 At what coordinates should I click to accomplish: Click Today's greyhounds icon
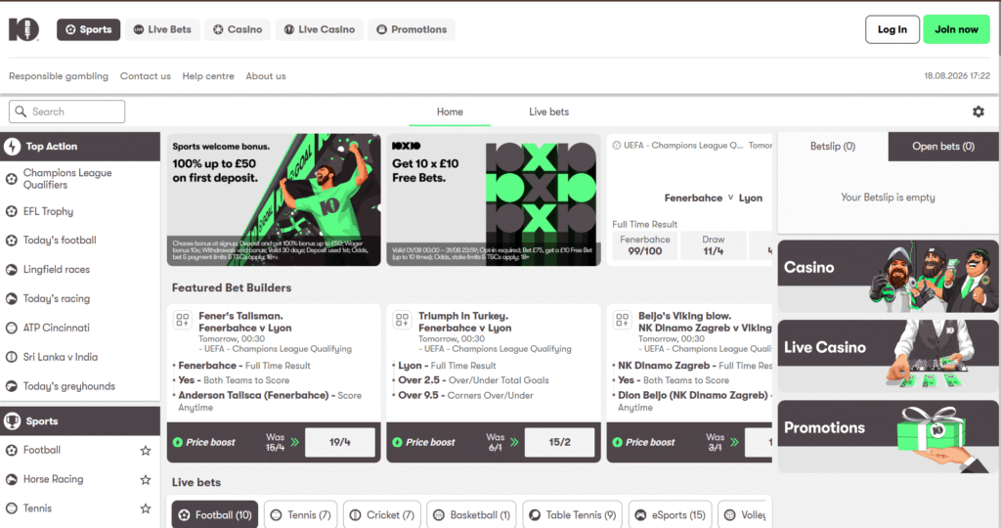[12, 386]
